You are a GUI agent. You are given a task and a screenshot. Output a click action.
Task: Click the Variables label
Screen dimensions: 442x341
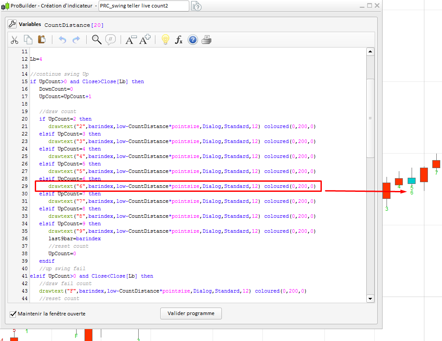30,24
